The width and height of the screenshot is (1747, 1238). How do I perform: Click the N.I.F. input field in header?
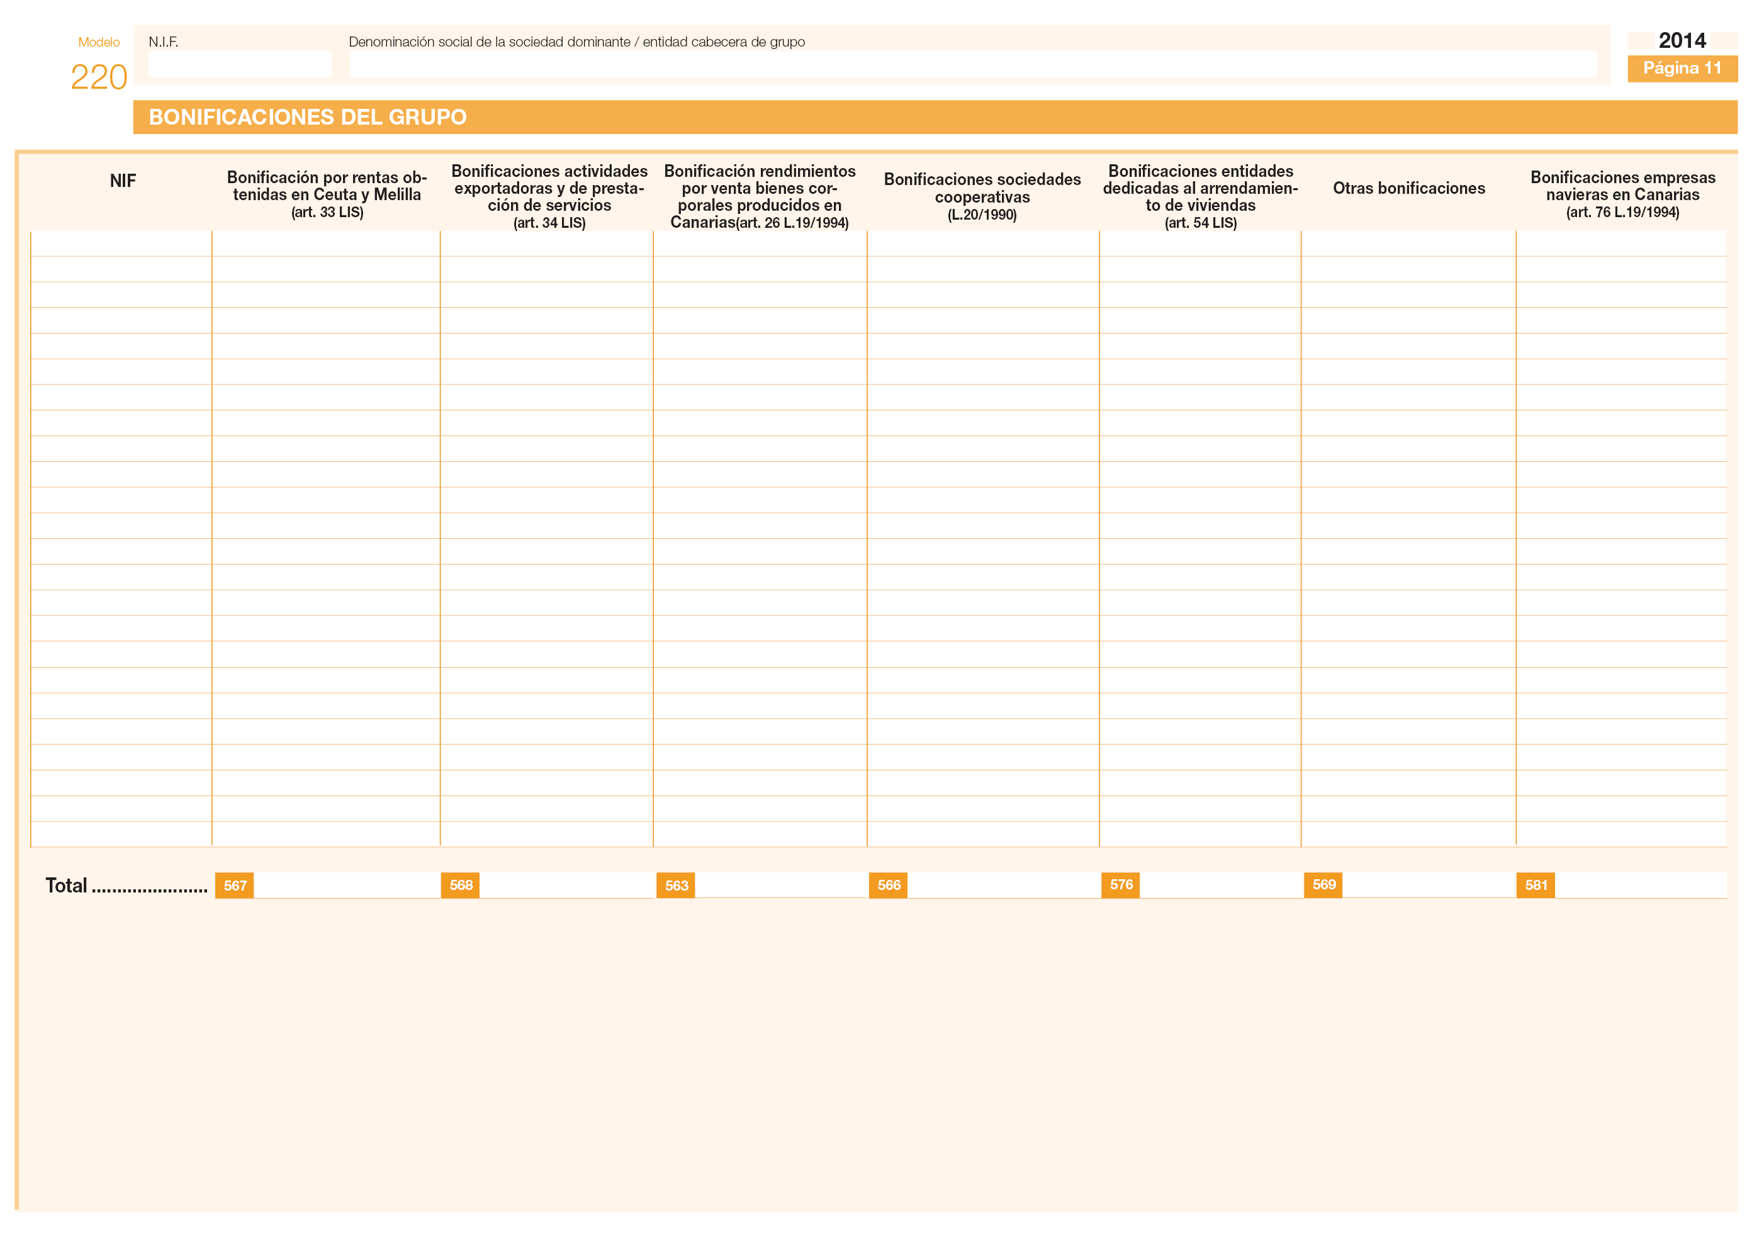(x=240, y=64)
